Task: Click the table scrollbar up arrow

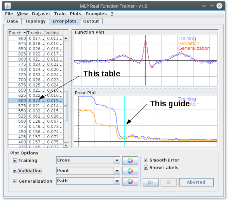Action: (66, 39)
